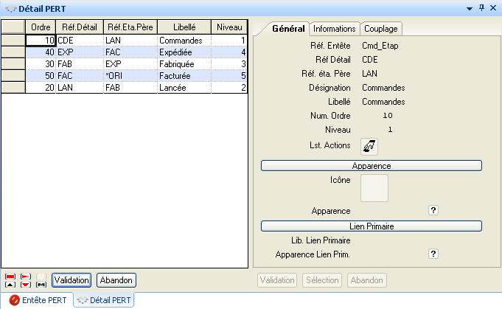This screenshot has height=309, width=502.
Task: Click the Apparence question mark icon
Action: pyautogui.click(x=433, y=210)
